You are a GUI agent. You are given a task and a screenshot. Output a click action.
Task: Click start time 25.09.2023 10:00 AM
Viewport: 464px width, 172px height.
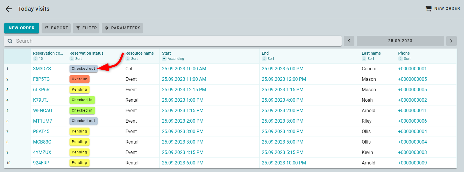pos(184,69)
